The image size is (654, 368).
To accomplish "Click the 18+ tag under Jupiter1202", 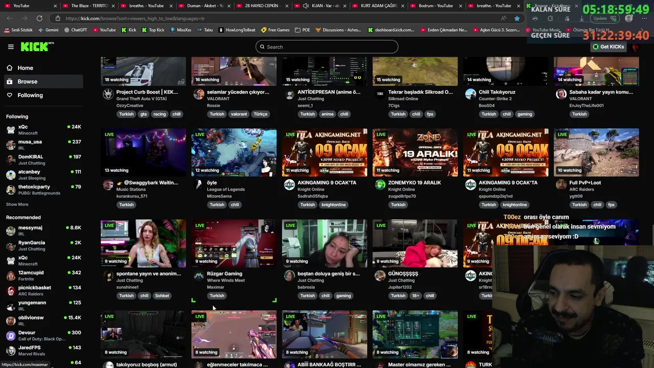I will [416, 296].
